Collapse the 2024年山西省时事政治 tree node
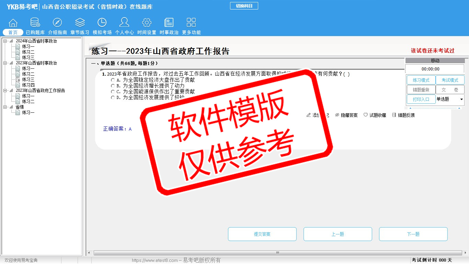This screenshot has width=469, height=264. tap(5, 41)
